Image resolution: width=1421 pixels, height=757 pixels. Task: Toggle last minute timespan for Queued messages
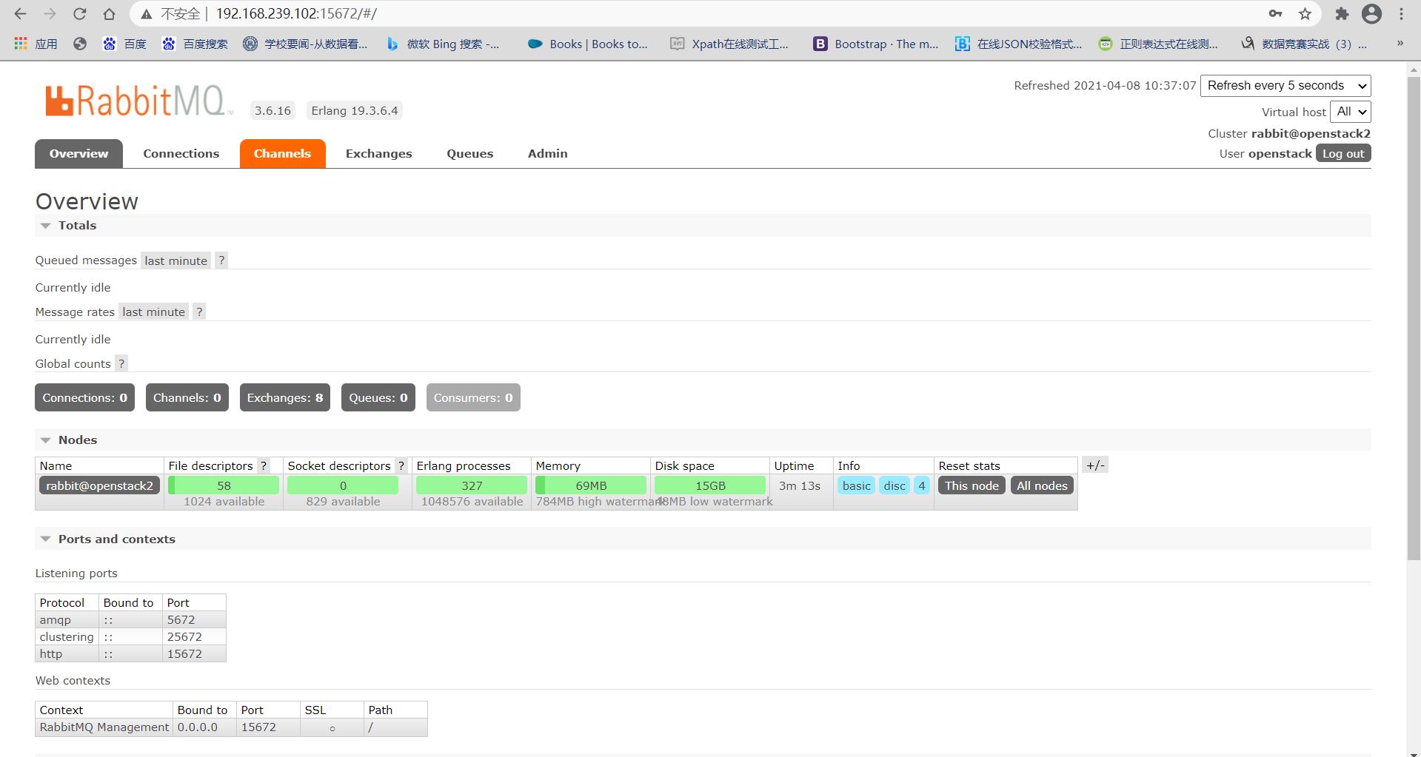(175, 260)
